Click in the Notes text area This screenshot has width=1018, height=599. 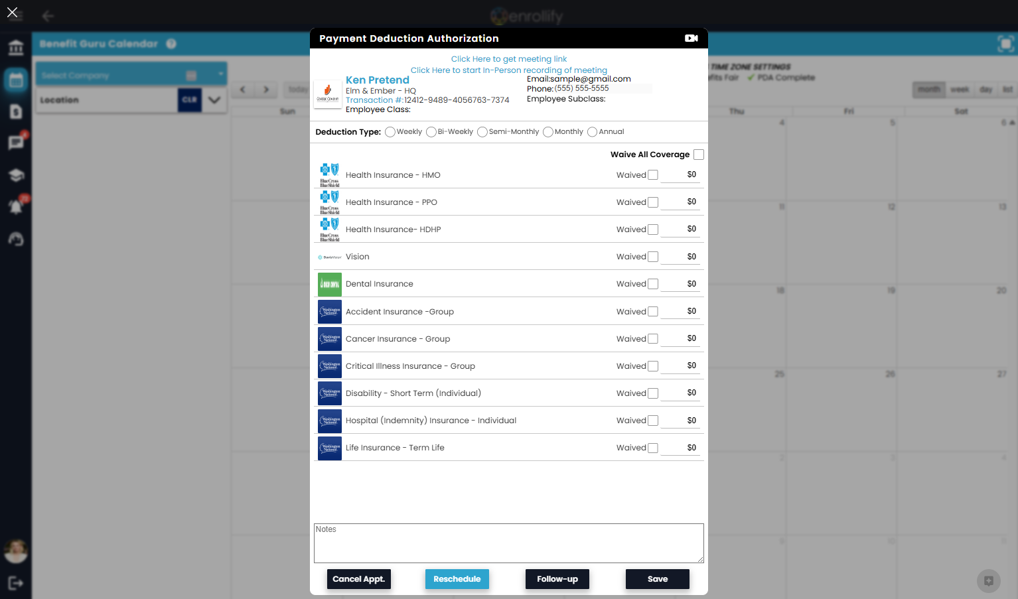pyautogui.click(x=509, y=543)
